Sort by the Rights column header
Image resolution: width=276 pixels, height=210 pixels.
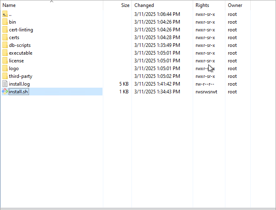coord(202,5)
